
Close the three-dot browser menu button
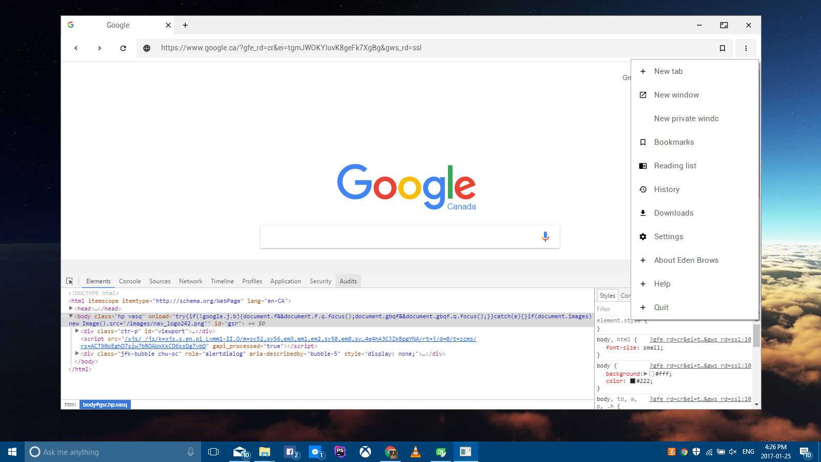tap(746, 48)
